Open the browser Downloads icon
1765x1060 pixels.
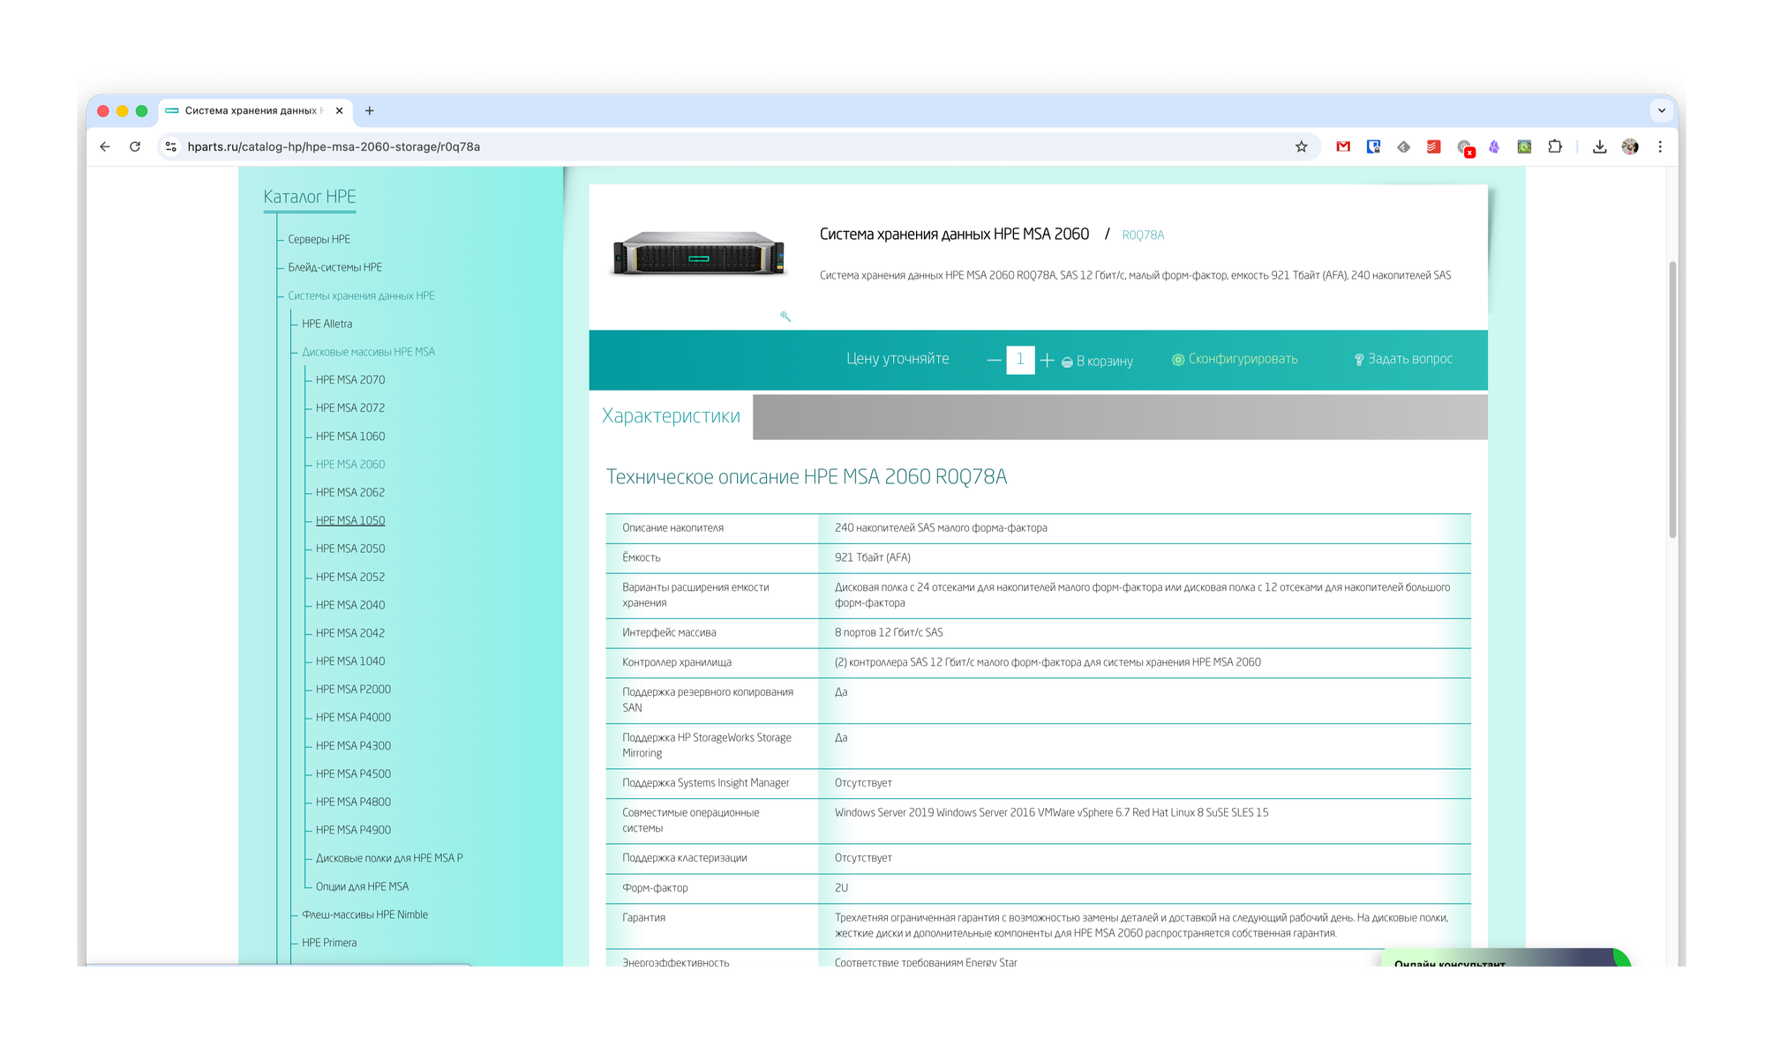pos(1599,146)
